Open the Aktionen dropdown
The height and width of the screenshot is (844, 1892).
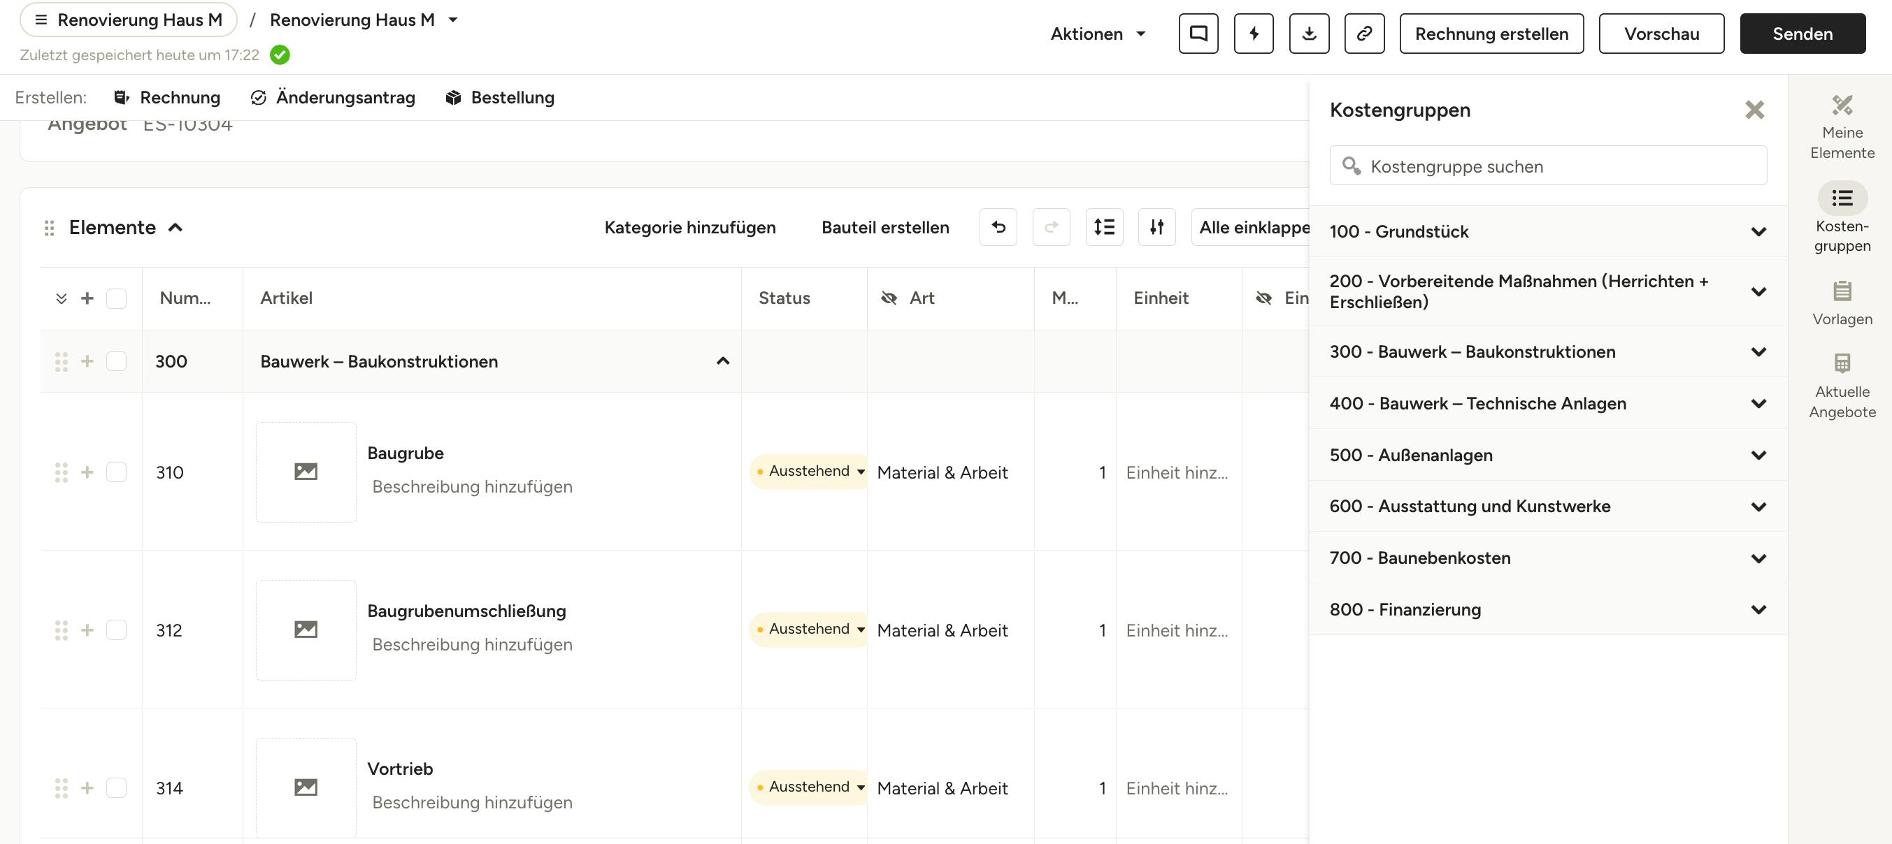tap(1098, 34)
